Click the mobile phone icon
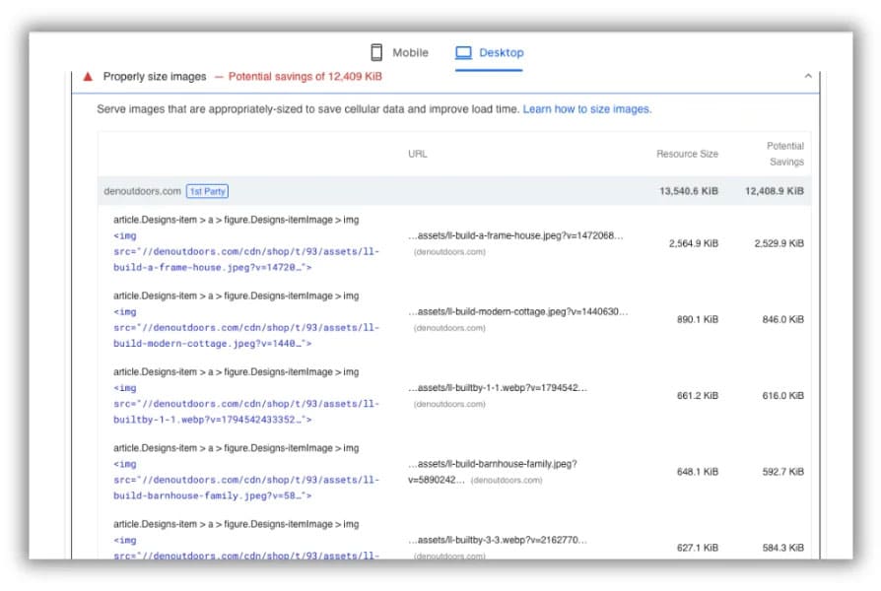881x591 pixels. pyautogui.click(x=376, y=52)
